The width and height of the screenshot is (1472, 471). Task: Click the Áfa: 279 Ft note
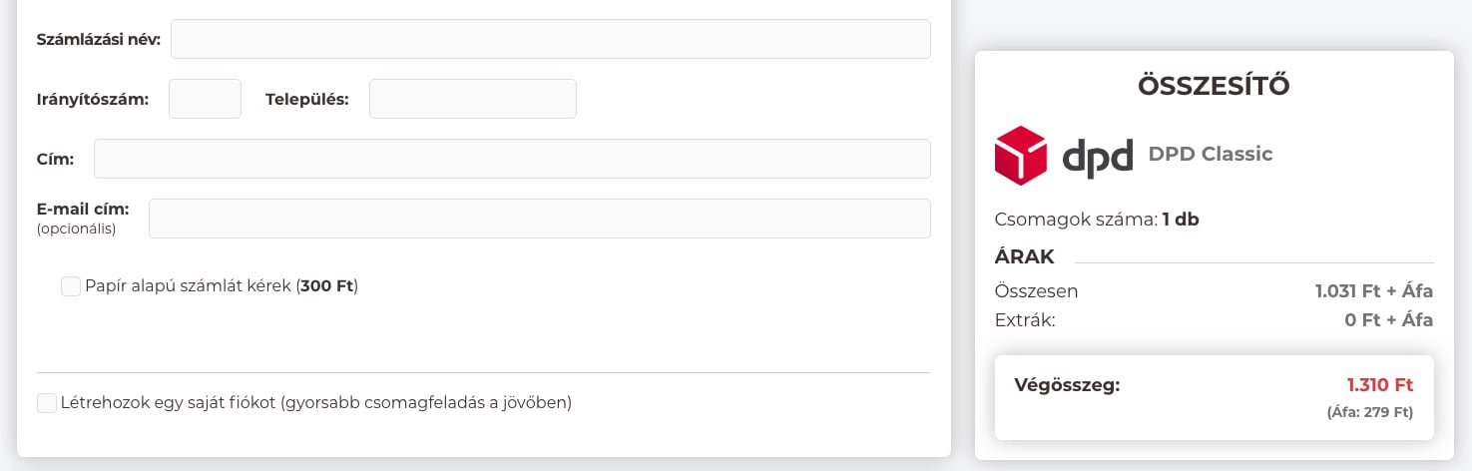pos(1369,411)
